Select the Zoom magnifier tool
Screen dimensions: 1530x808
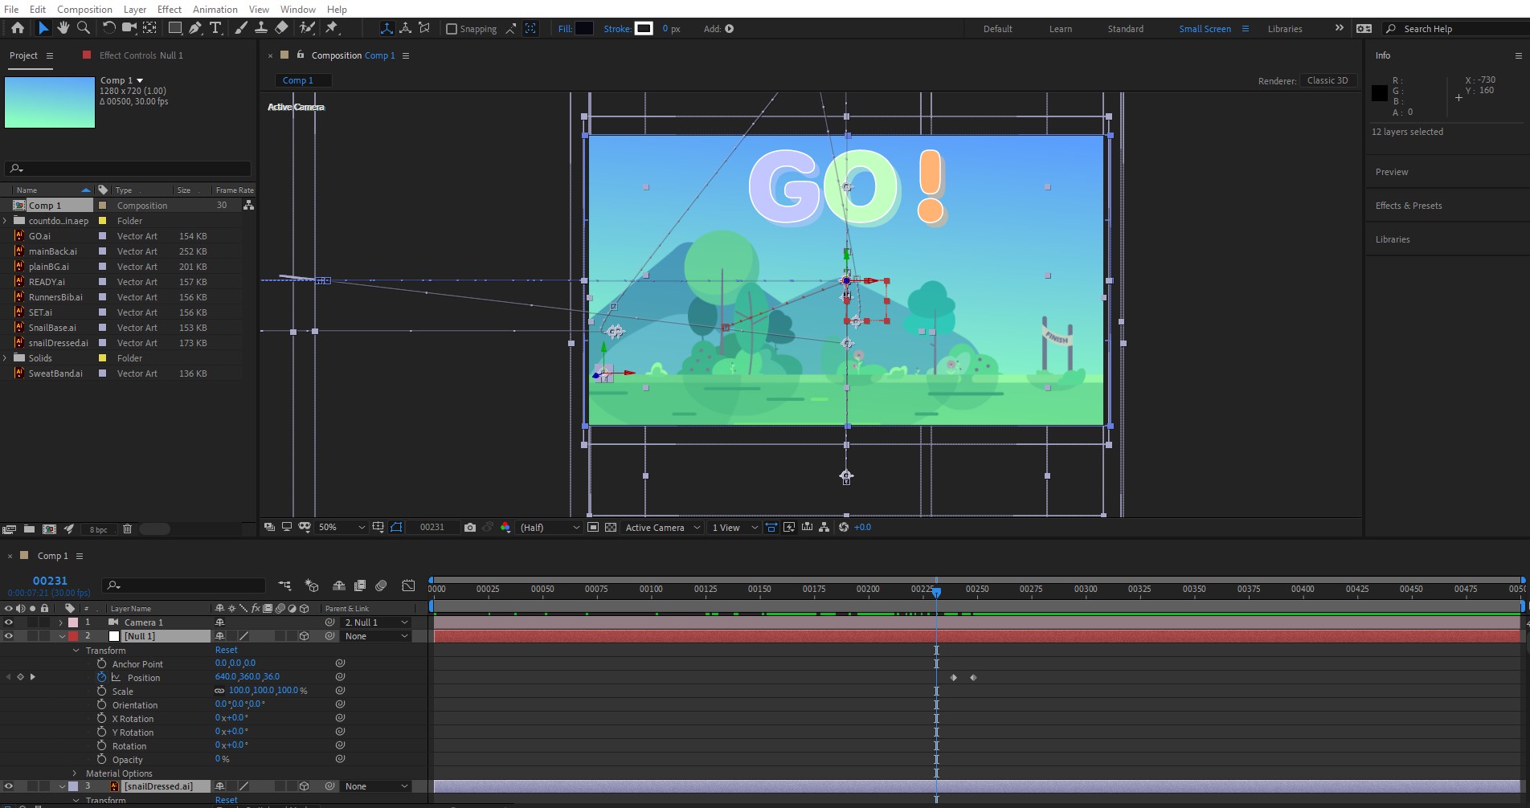(x=83, y=28)
